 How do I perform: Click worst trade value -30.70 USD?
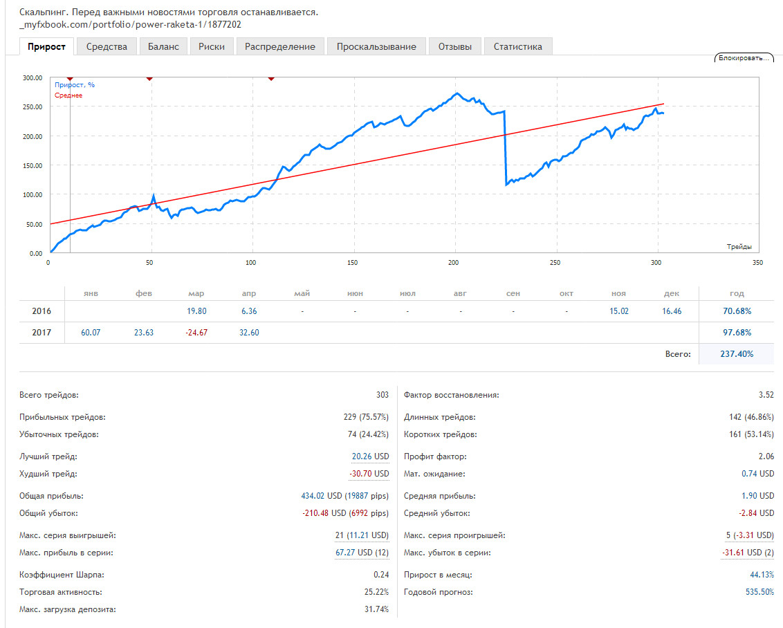click(x=369, y=473)
